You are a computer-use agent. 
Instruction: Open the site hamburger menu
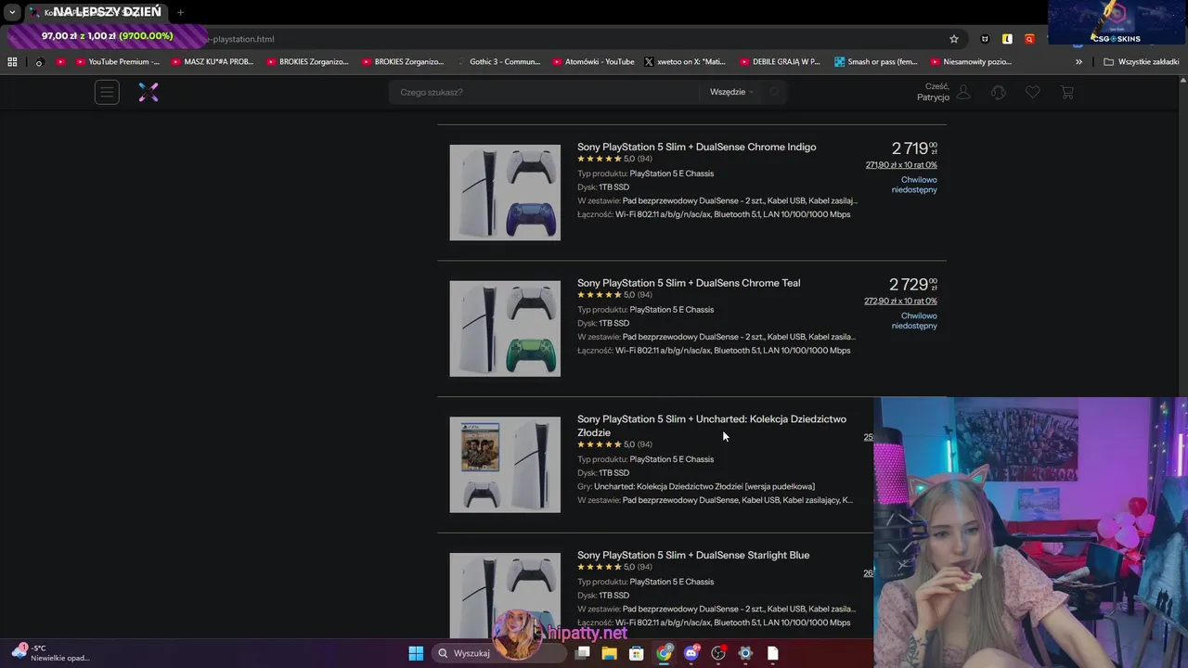[x=107, y=92]
